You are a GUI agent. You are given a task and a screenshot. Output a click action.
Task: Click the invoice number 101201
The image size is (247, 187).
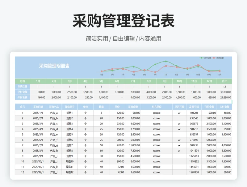click(194, 113)
